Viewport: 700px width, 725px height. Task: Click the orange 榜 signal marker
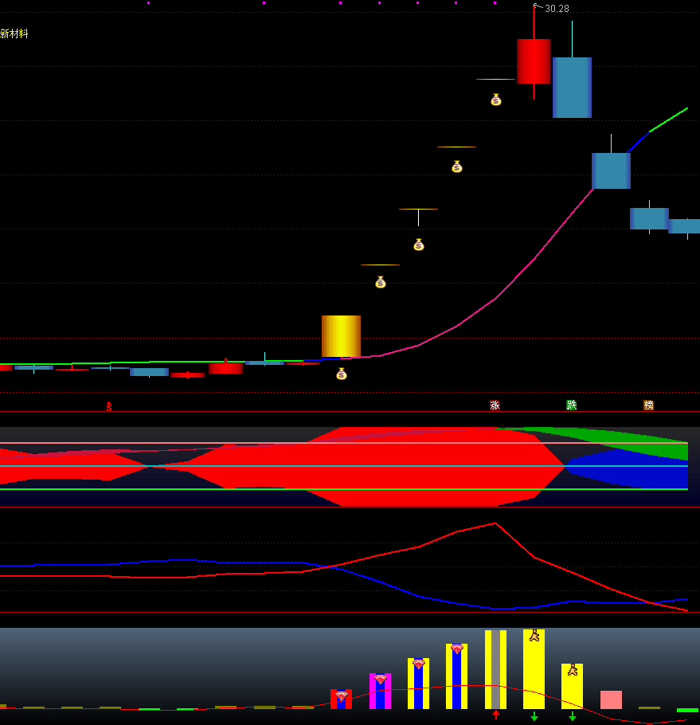[648, 405]
